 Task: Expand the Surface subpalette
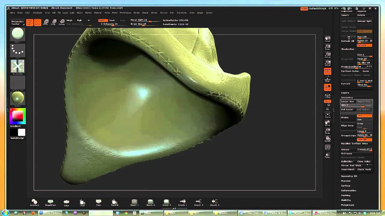(x=346, y=186)
